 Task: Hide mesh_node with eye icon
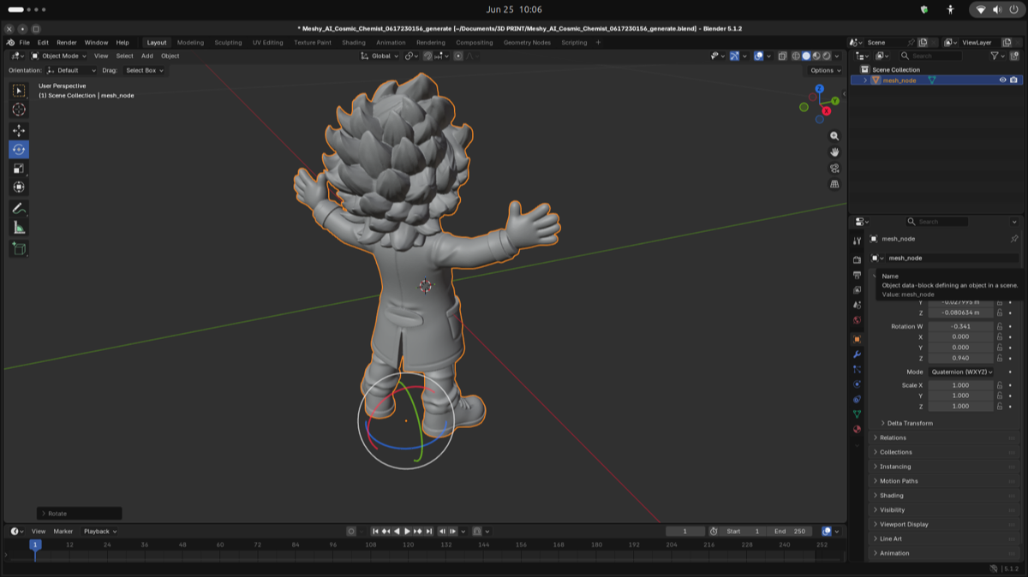[1002, 80]
